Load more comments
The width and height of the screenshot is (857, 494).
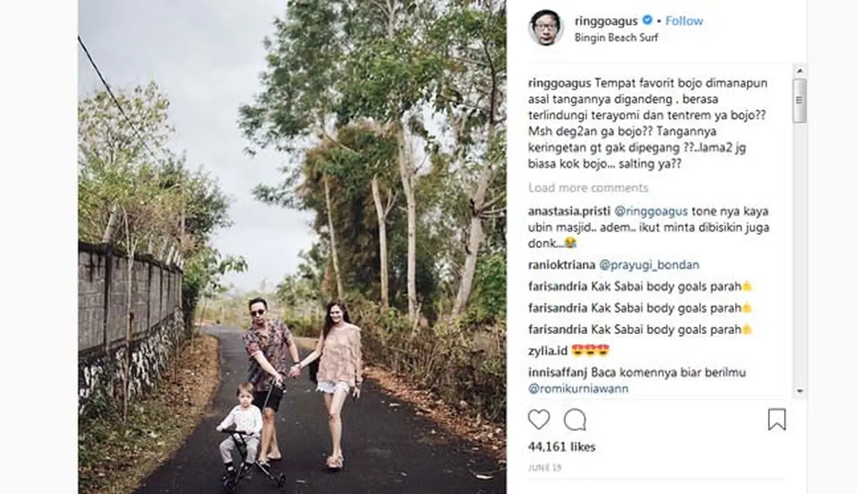tap(588, 188)
